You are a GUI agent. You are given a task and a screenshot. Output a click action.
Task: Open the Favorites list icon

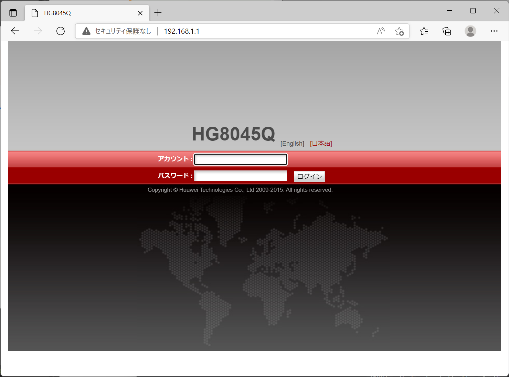(424, 31)
